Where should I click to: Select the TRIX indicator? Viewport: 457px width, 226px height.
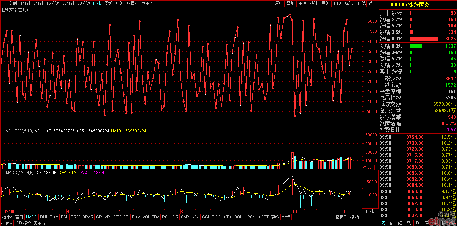coord(75,217)
